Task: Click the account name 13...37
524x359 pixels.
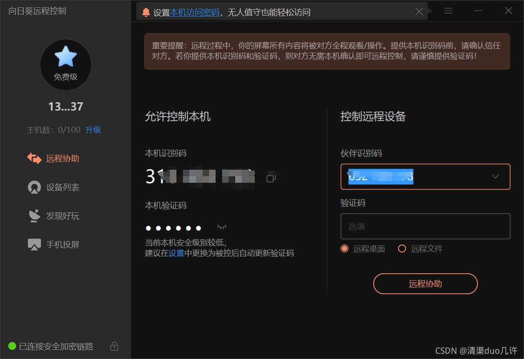Action: [x=66, y=107]
